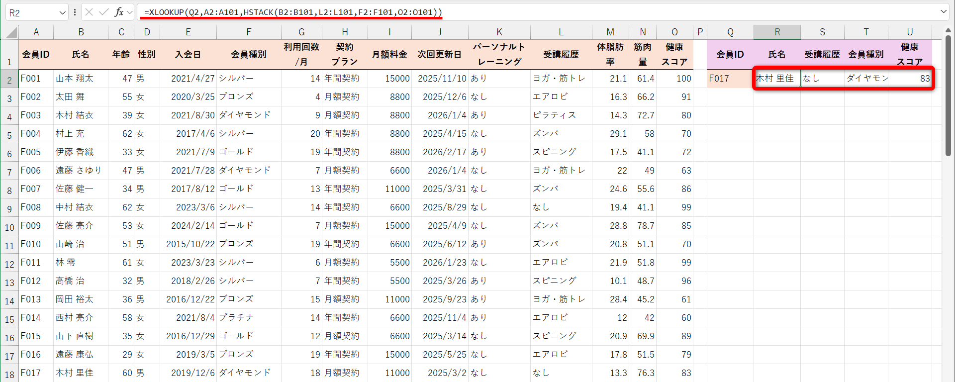Viewport: 955px width, 382px height.
Task: Click the name 高橋 治
Action: [70, 281]
